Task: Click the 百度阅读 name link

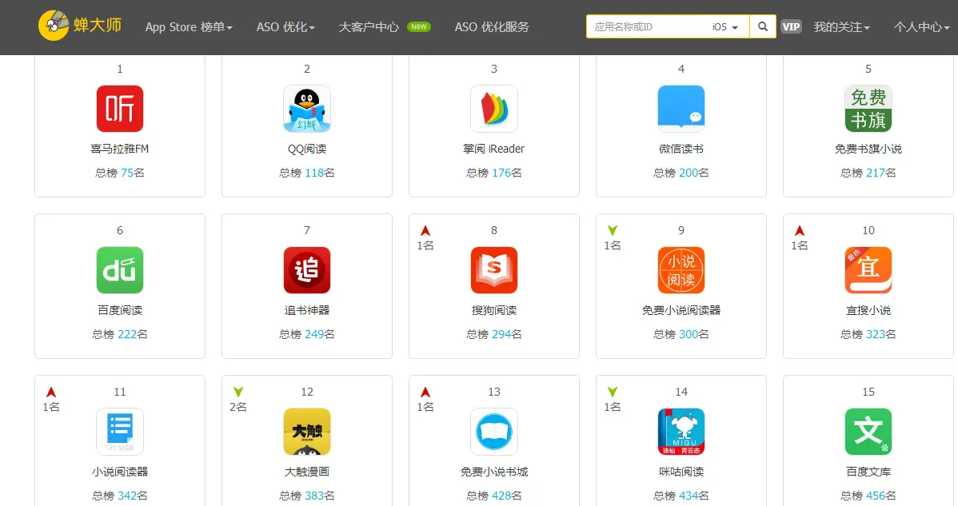Action: point(120,310)
